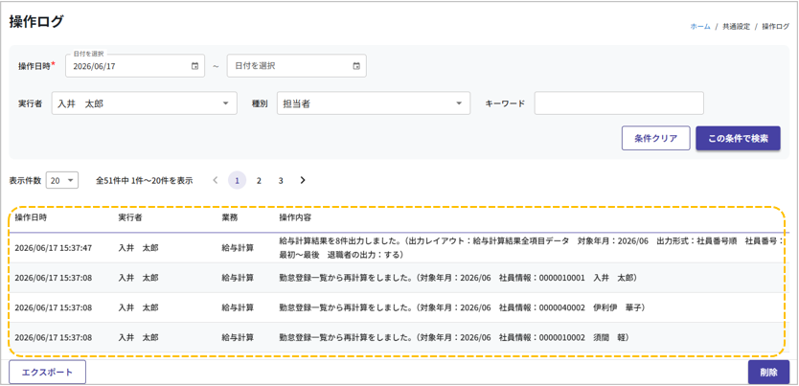Click 給与計算 in the 15:37:47 row

tap(238, 248)
